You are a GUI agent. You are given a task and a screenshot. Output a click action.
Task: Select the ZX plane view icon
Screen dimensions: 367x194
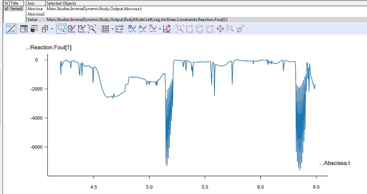200,29
